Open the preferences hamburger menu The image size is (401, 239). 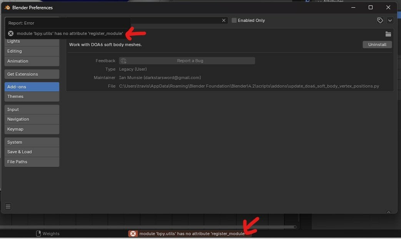8,206
